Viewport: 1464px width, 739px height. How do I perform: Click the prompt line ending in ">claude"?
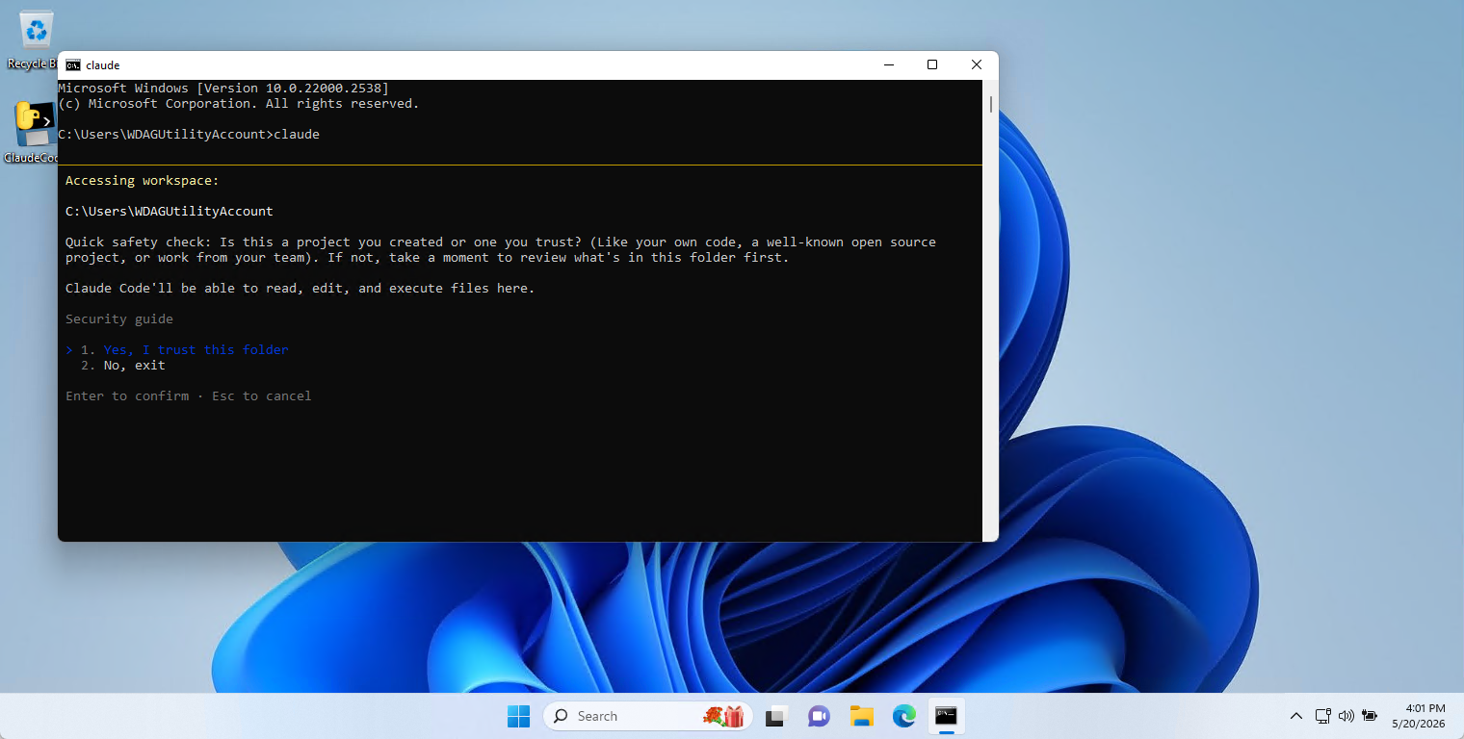(x=189, y=135)
